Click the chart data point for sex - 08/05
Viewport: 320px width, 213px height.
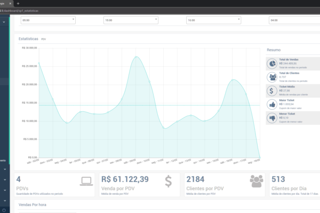coord(122,99)
